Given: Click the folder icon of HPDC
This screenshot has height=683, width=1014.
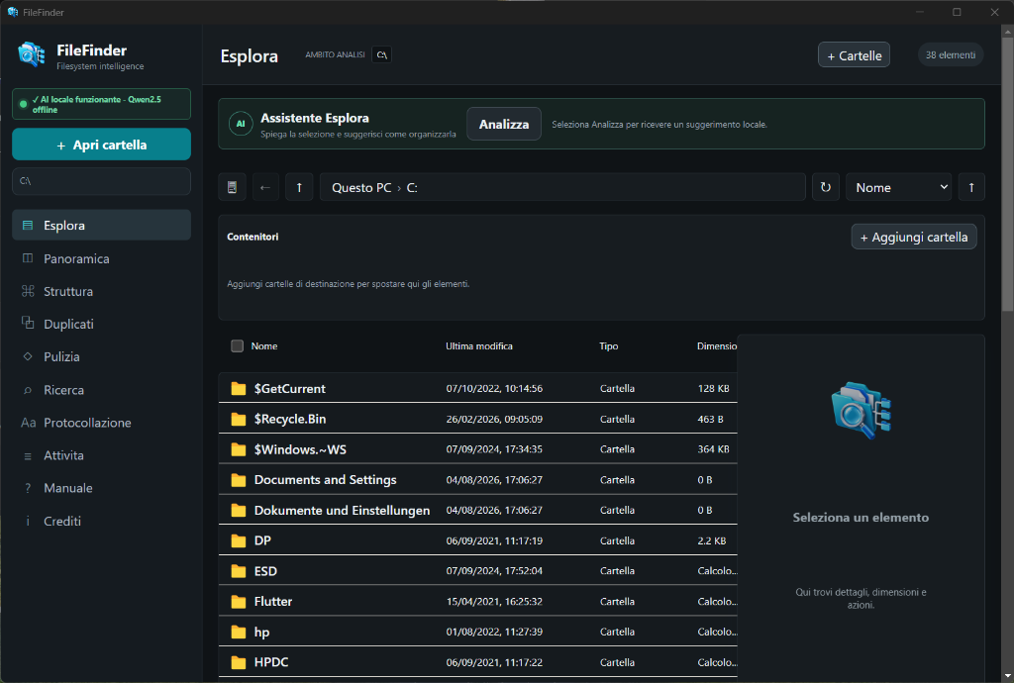Looking at the screenshot, I should pos(239,662).
